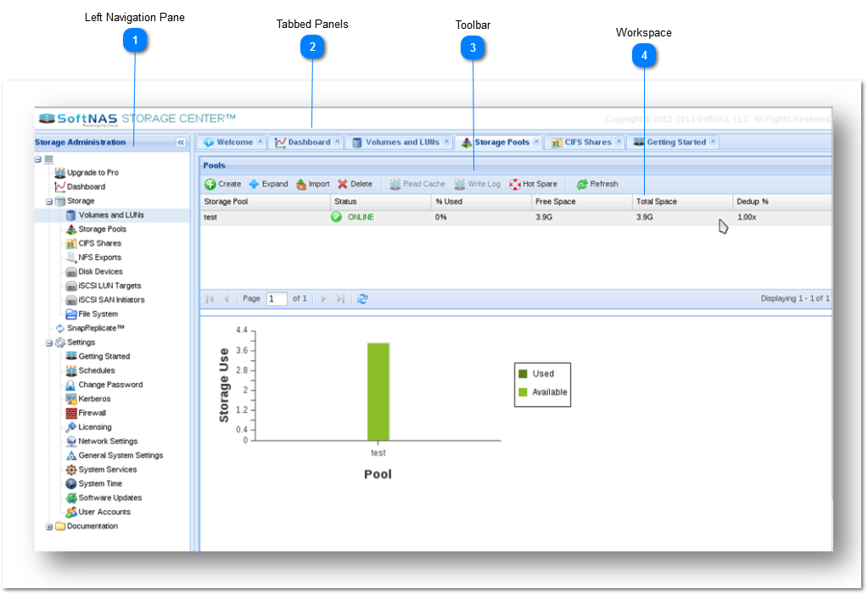Open System Services tree item

101,470
